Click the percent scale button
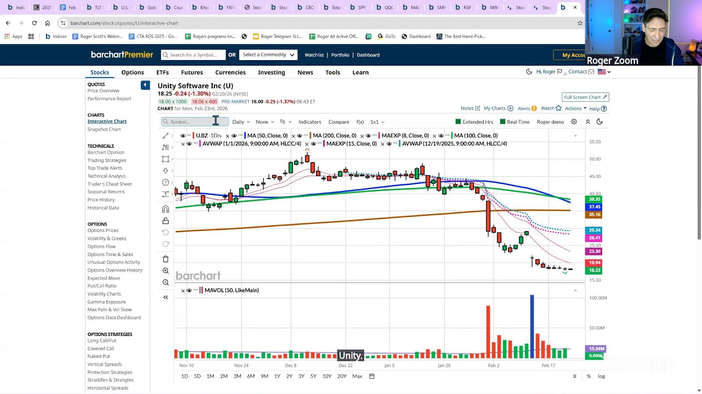 [x=588, y=376]
